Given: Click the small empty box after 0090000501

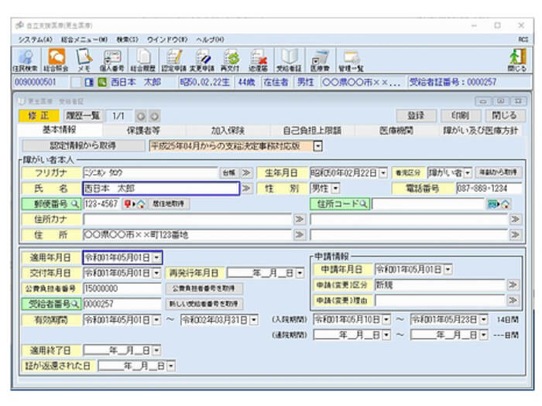Looking at the screenshot, I should click(76, 82).
